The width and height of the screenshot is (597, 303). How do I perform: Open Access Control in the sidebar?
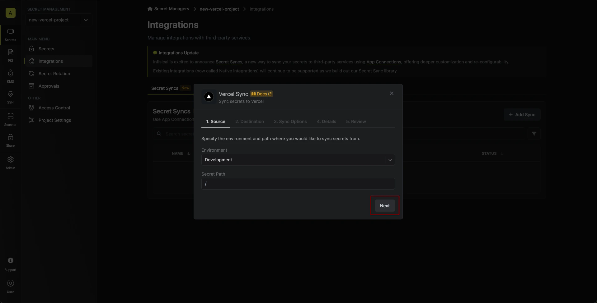click(x=59, y=108)
